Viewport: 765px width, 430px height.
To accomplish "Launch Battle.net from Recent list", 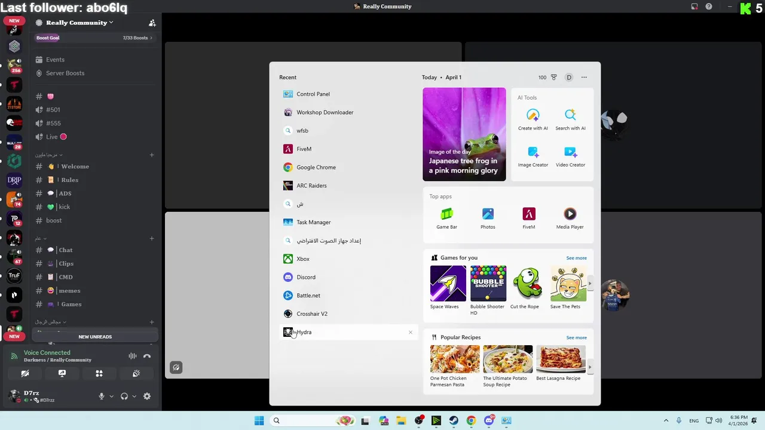I will [x=348, y=296].
